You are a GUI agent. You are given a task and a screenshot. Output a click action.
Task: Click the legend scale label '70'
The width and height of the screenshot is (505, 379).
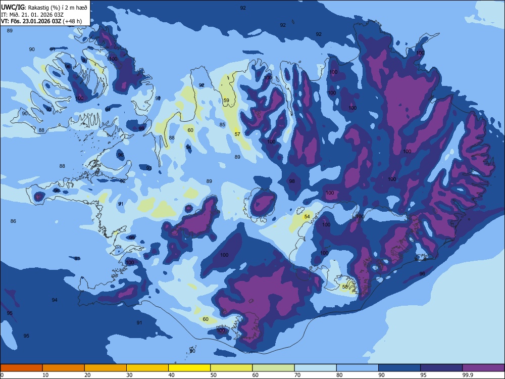pyautogui.click(x=297, y=375)
